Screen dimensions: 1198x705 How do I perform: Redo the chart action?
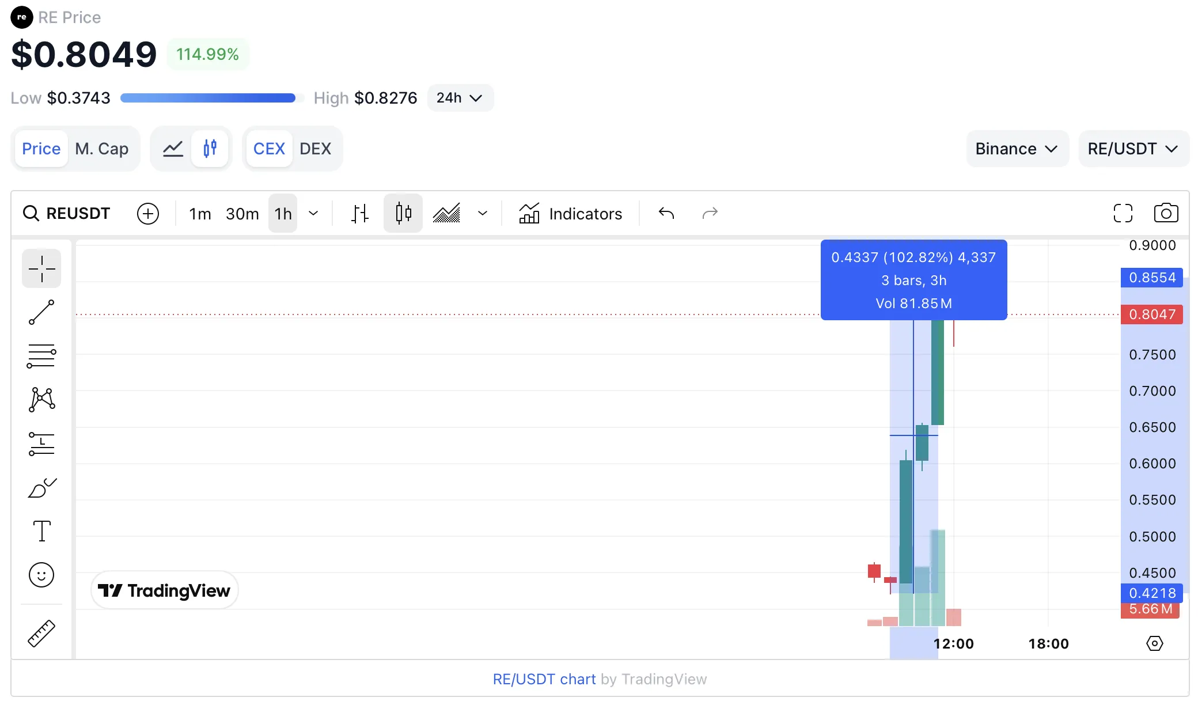[x=710, y=214]
